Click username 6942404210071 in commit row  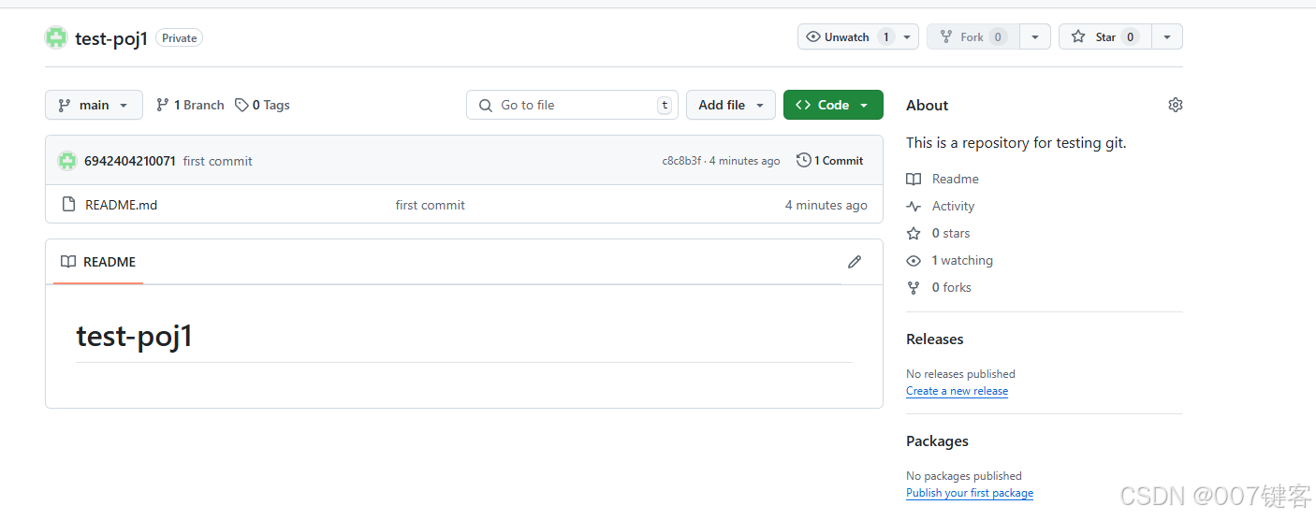pyautogui.click(x=129, y=161)
